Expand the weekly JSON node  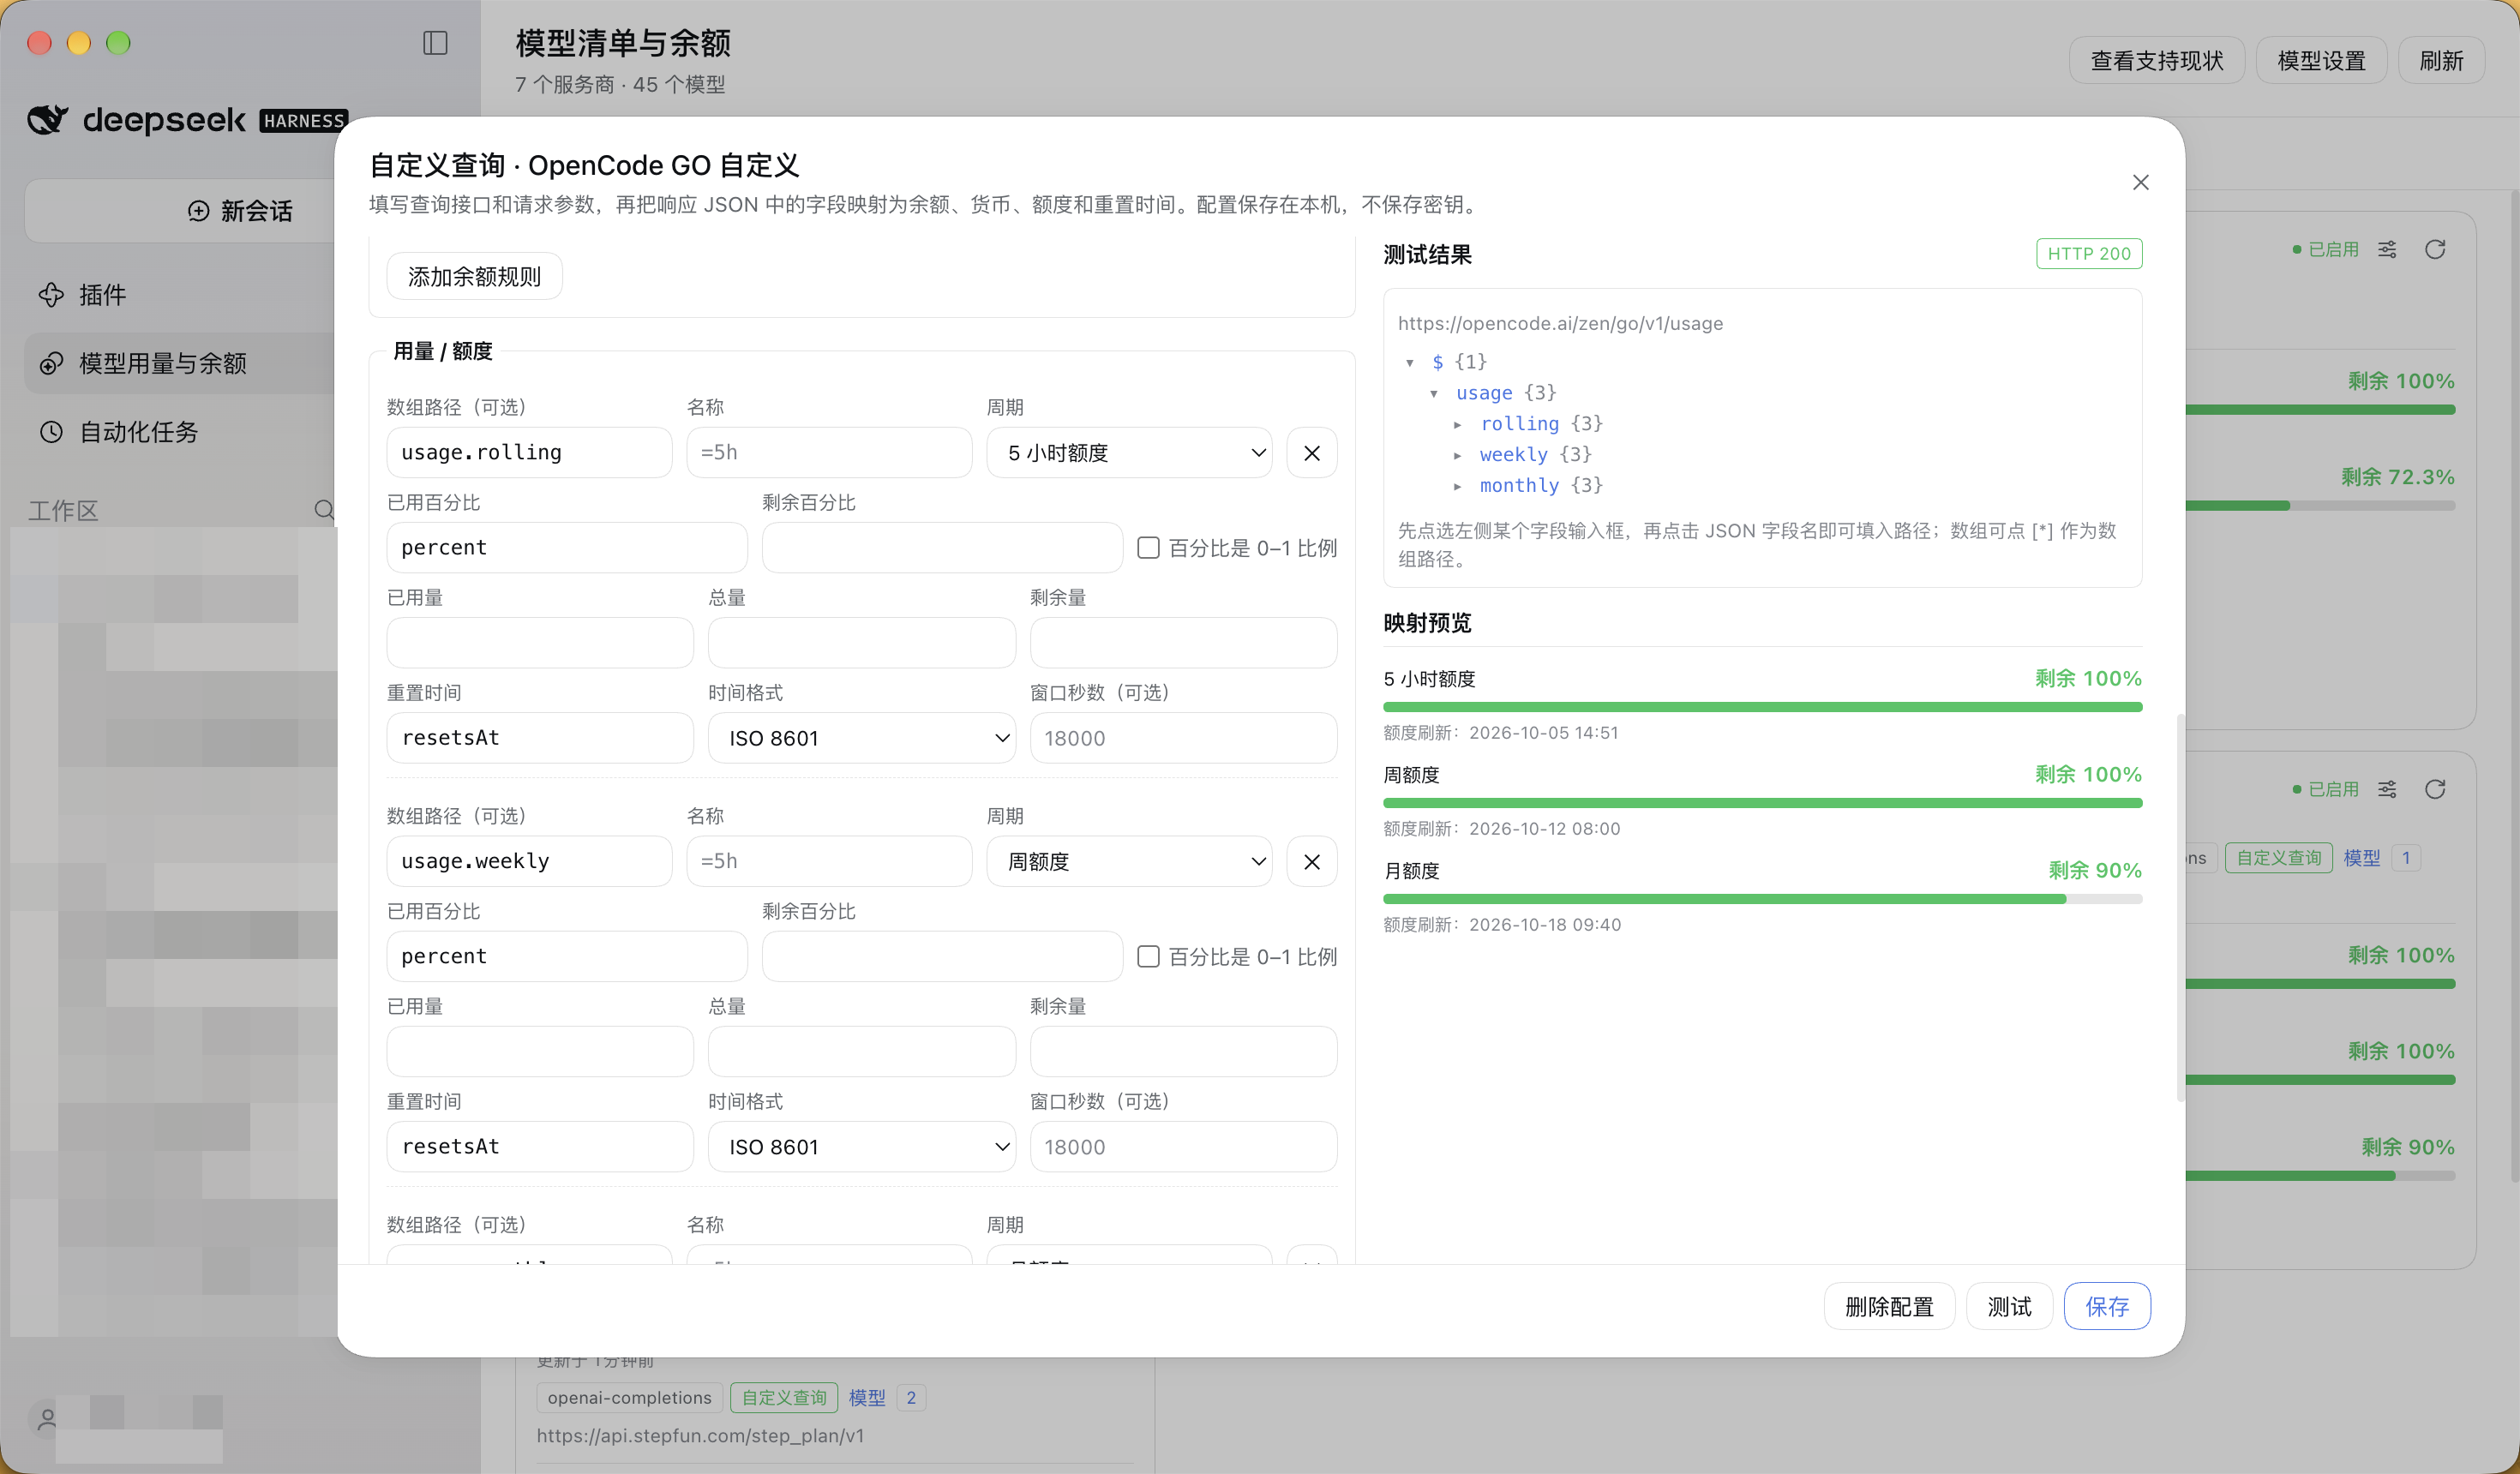pyautogui.click(x=1458, y=455)
